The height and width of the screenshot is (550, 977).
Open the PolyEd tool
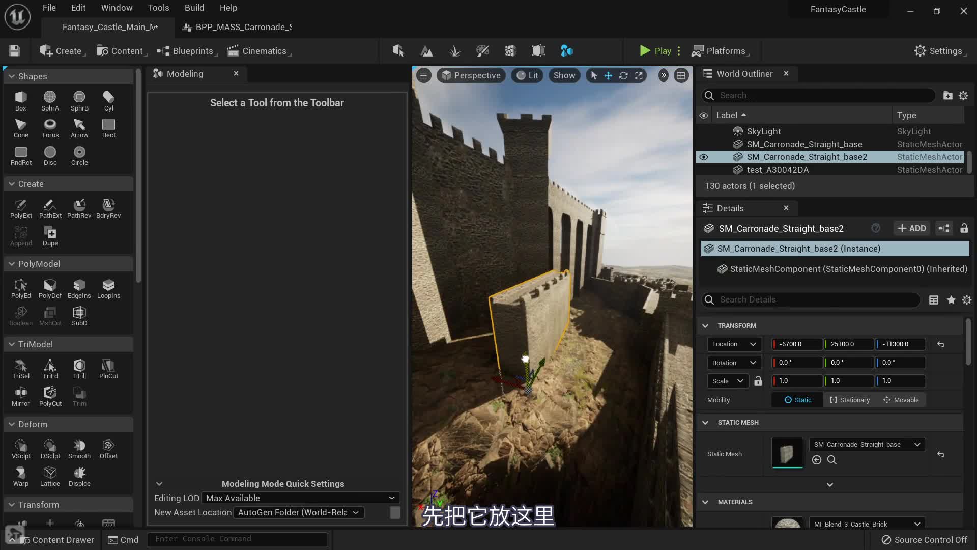[x=20, y=289]
